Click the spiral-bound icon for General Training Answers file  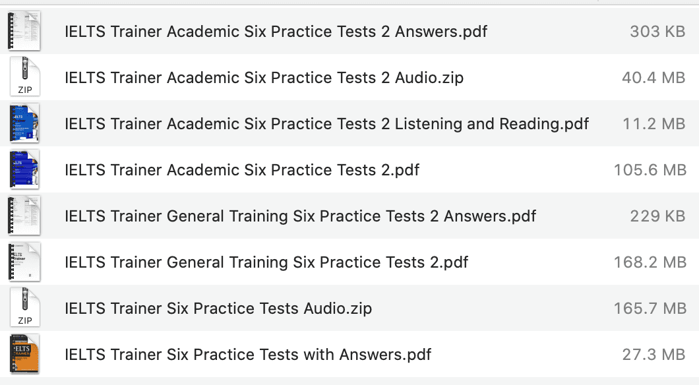pos(24,216)
